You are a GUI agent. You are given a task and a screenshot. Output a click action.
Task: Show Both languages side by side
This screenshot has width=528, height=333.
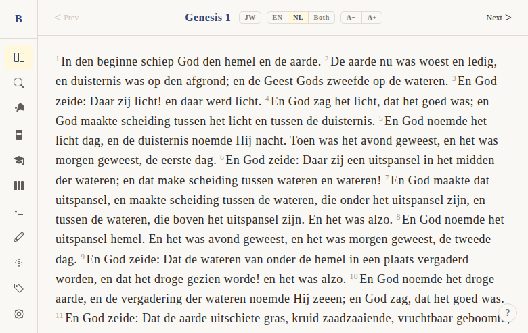(322, 18)
